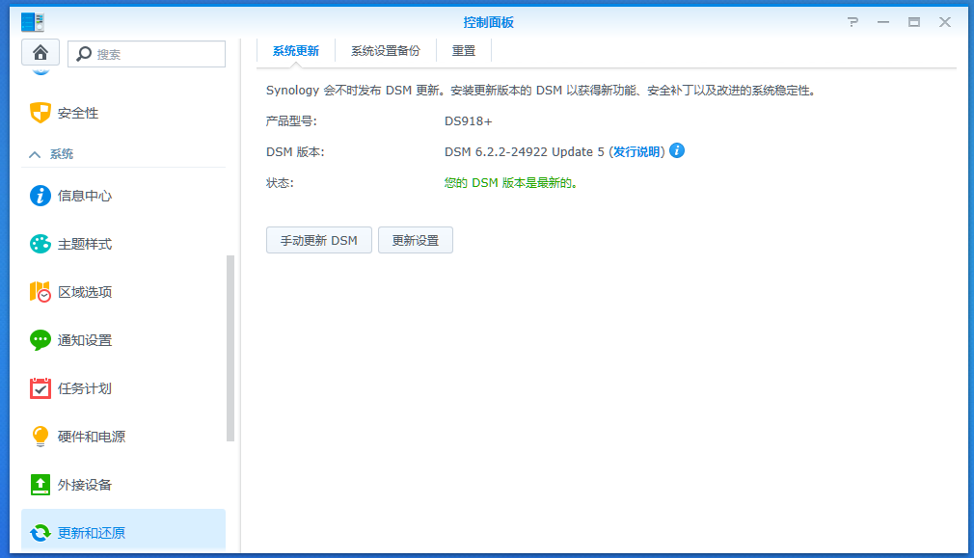Click the home icon button
This screenshot has width=974, height=558.
click(x=41, y=53)
